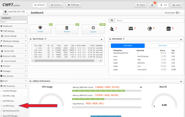
Task: Expand PHP Settings menu
Action: (x=14, y=46)
